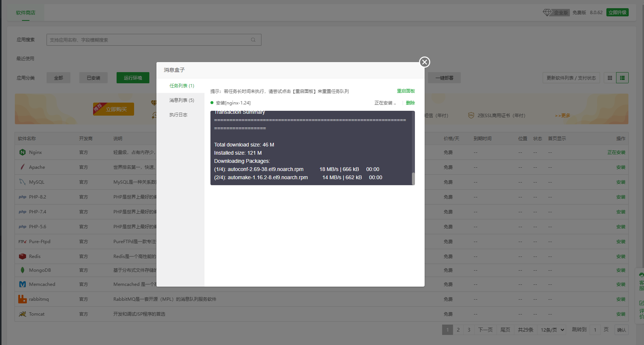Click update software list / payment status

click(571, 78)
